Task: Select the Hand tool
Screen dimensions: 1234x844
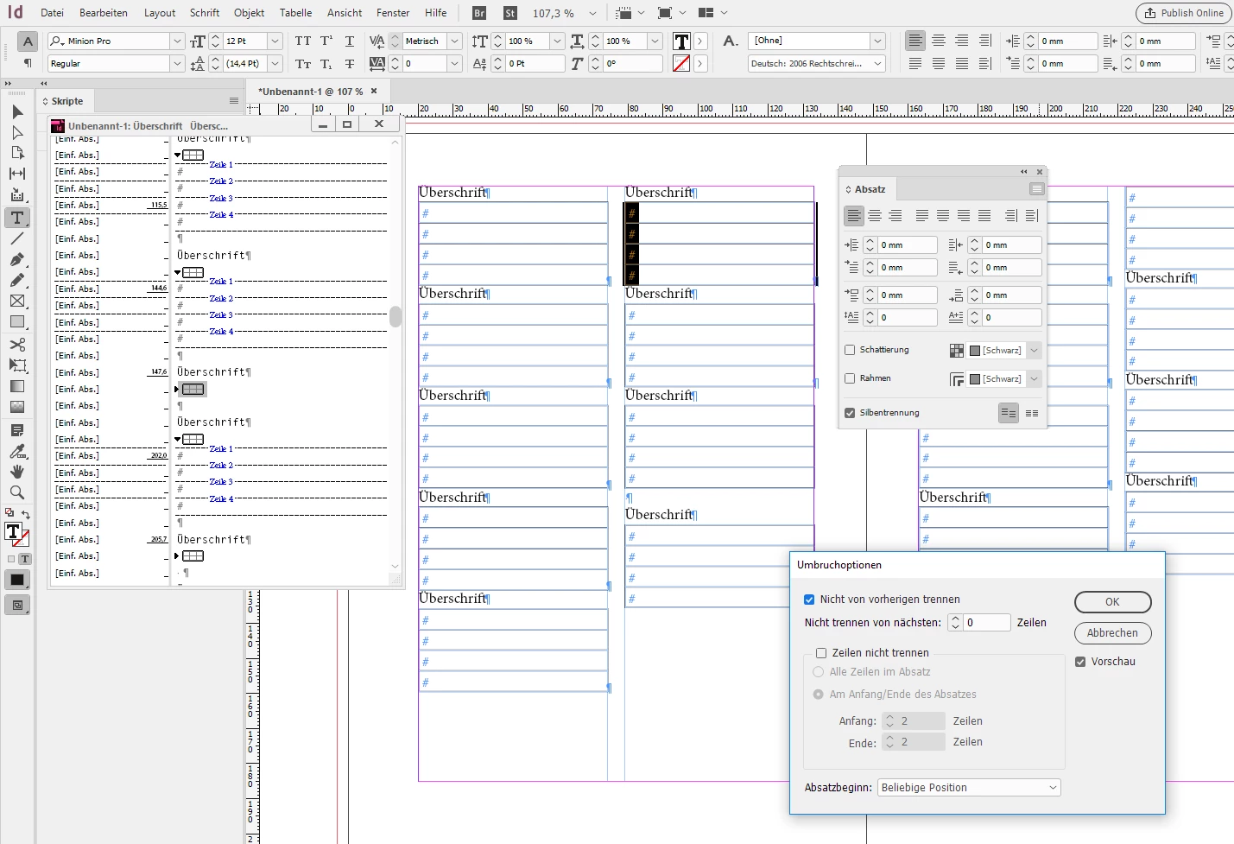Action: point(17,472)
